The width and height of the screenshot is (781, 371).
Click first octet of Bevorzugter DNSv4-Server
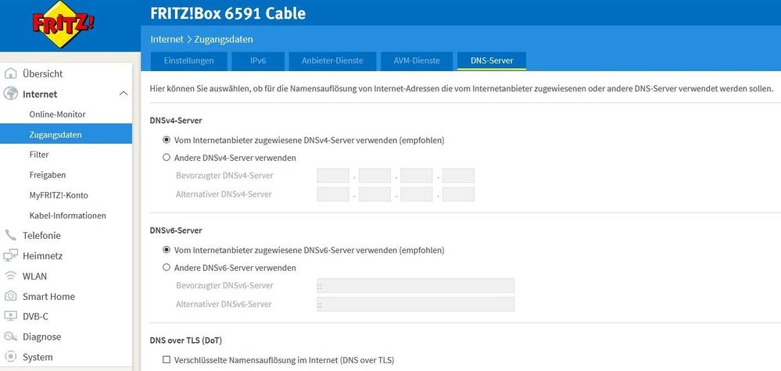[x=332, y=176]
